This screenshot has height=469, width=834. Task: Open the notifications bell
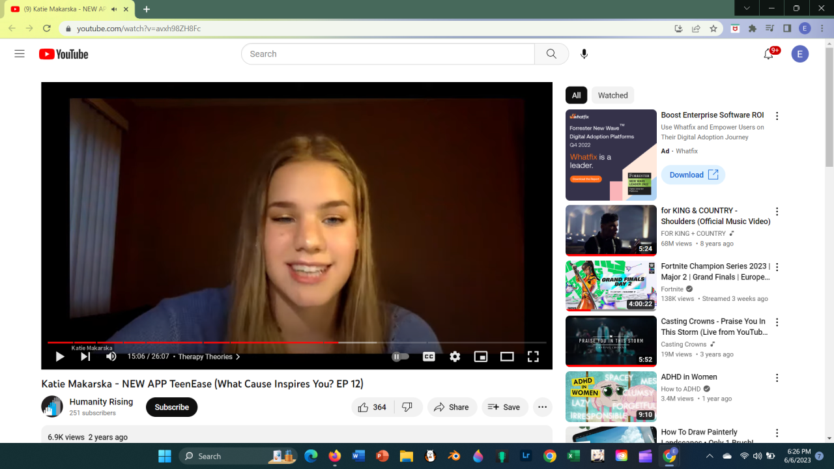point(769,54)
